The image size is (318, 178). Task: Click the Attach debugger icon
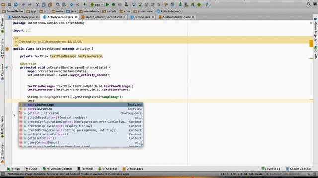[x=126, y=4]
